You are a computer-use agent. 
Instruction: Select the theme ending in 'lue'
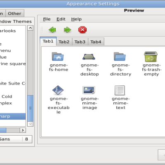pyautogui.click(x=13, y=57)
